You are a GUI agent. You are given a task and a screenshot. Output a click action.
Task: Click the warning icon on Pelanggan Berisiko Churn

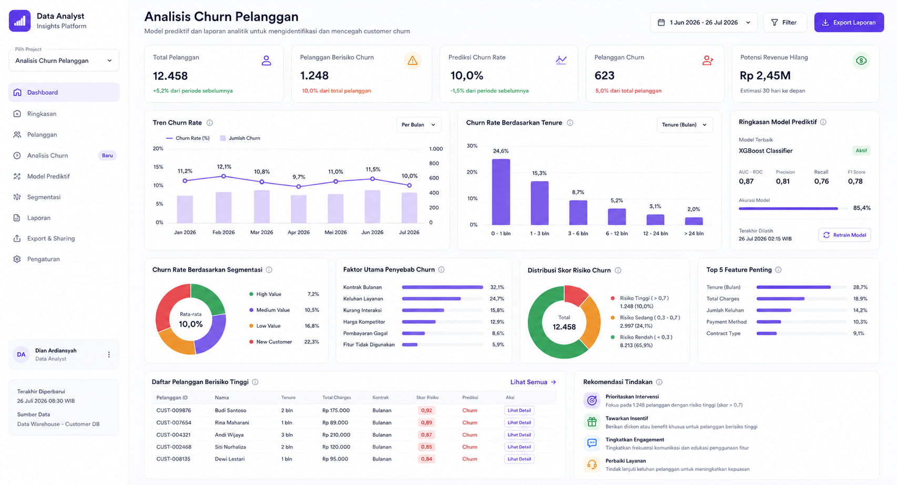tap(412, 61)
